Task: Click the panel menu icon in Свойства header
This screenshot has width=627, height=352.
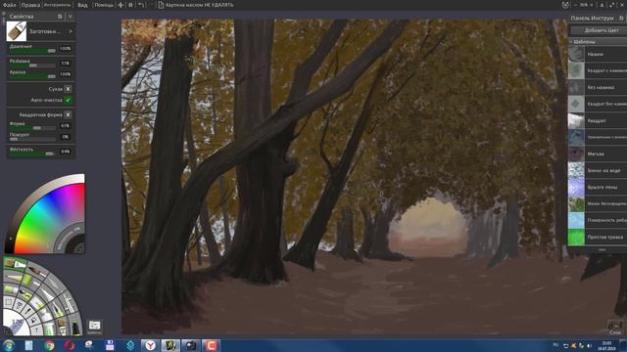Action: (60, 17)
